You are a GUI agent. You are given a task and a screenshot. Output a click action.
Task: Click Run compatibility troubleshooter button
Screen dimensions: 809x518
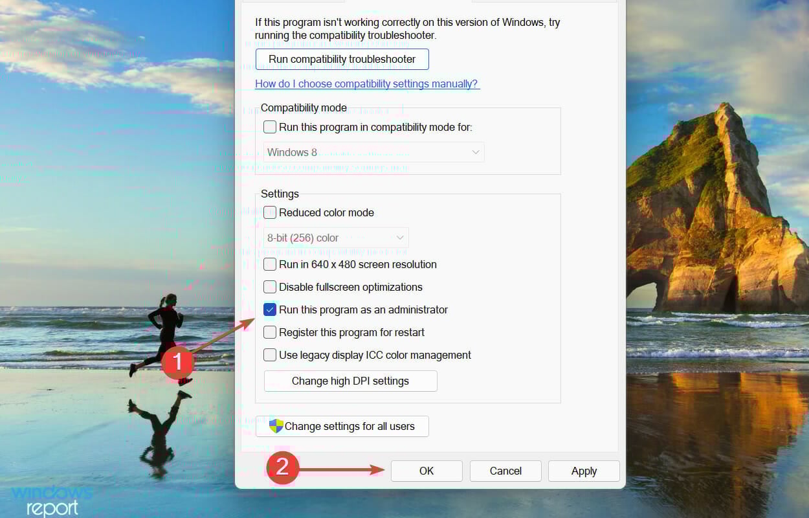click(x=342, y=59)
